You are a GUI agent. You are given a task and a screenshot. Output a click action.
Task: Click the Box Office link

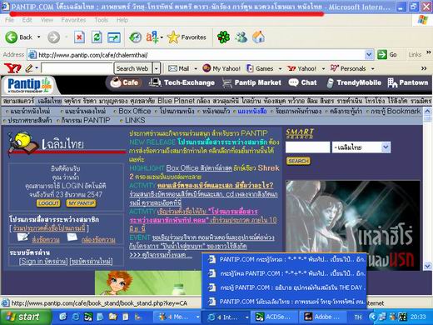(134, 111)
